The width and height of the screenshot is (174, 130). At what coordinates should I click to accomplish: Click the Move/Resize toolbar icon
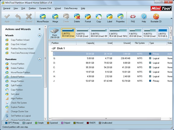[43, 18]
